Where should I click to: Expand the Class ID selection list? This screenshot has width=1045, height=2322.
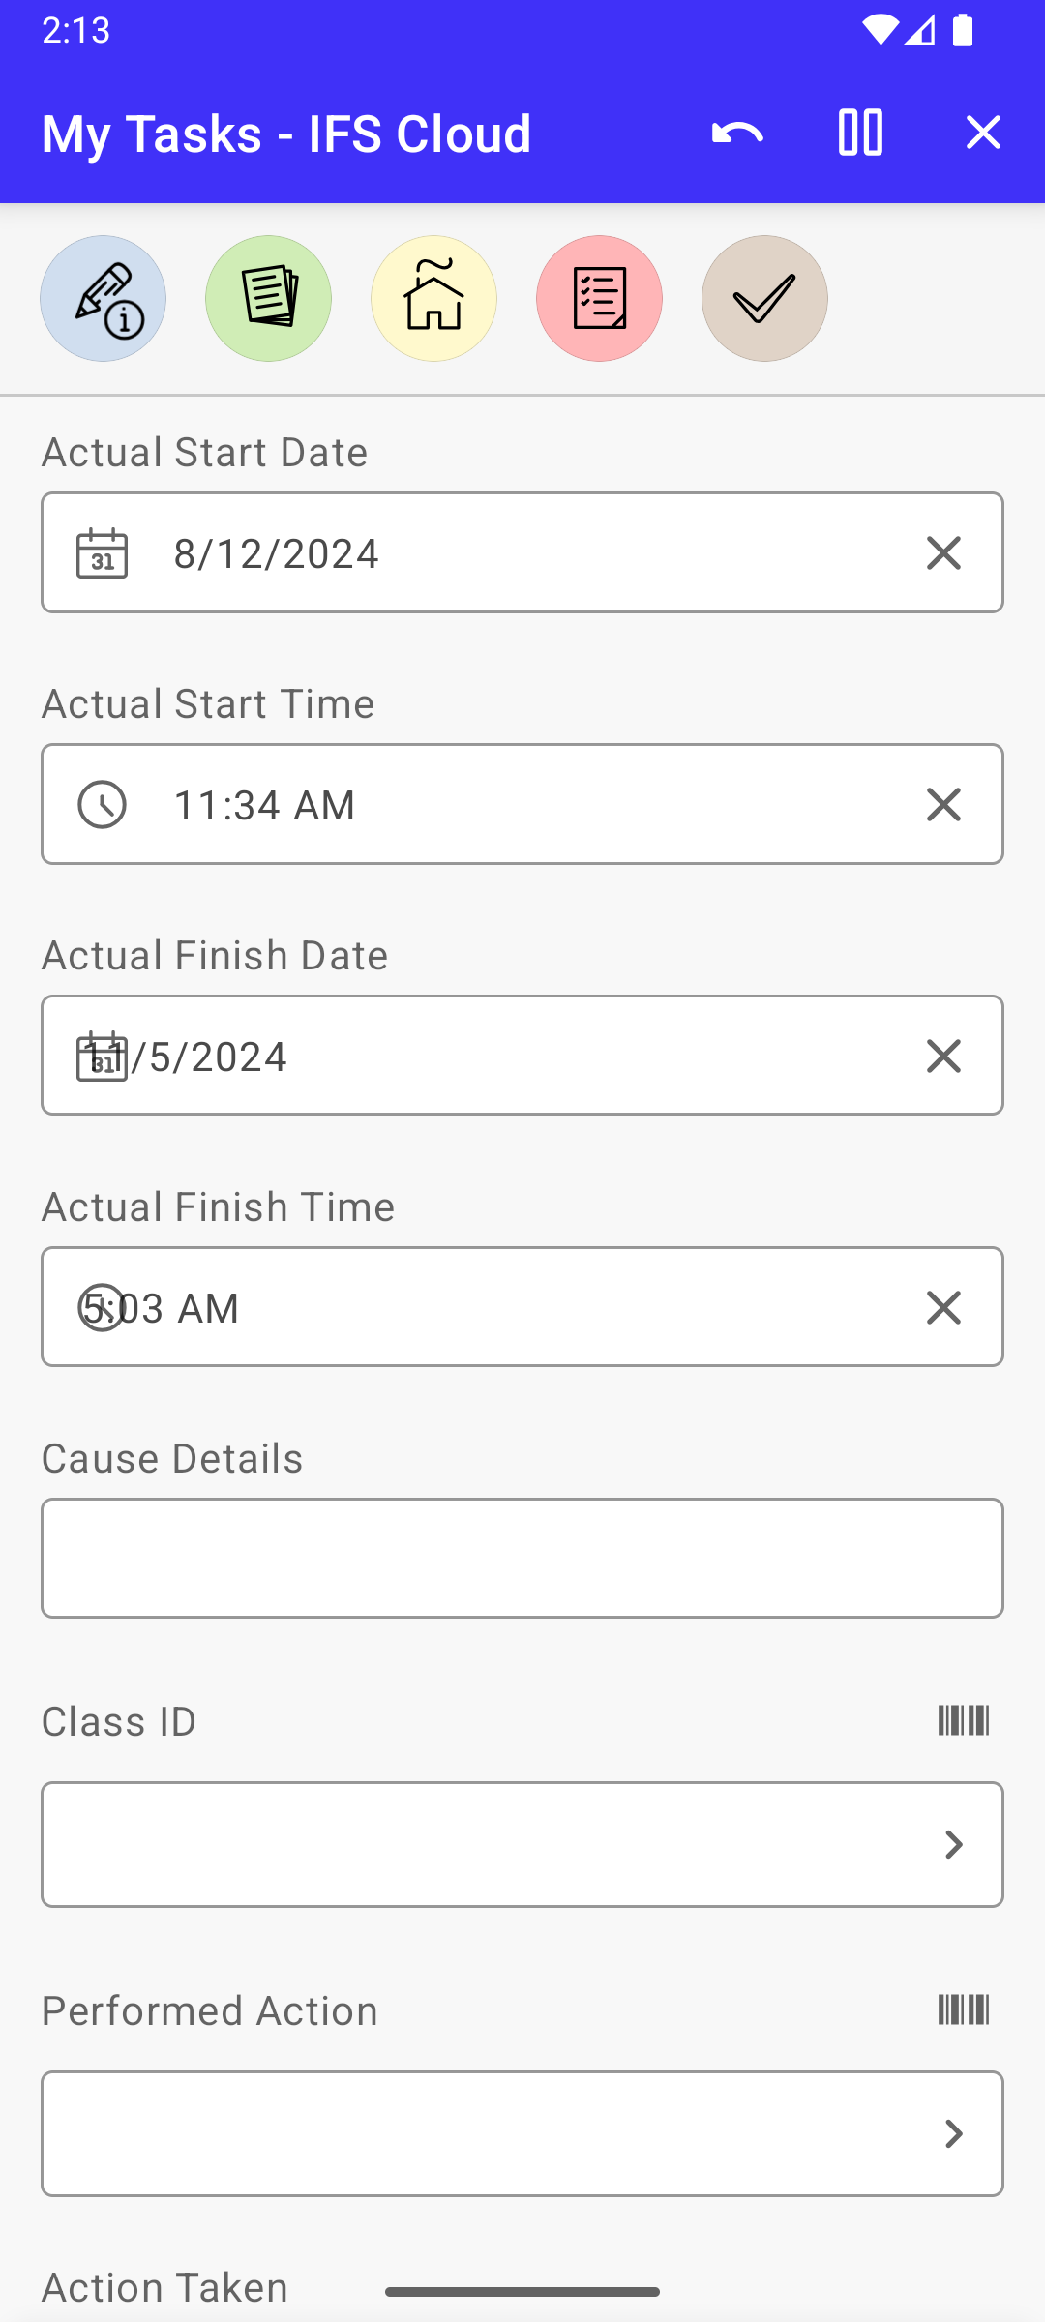click(x=954, y=1845)
